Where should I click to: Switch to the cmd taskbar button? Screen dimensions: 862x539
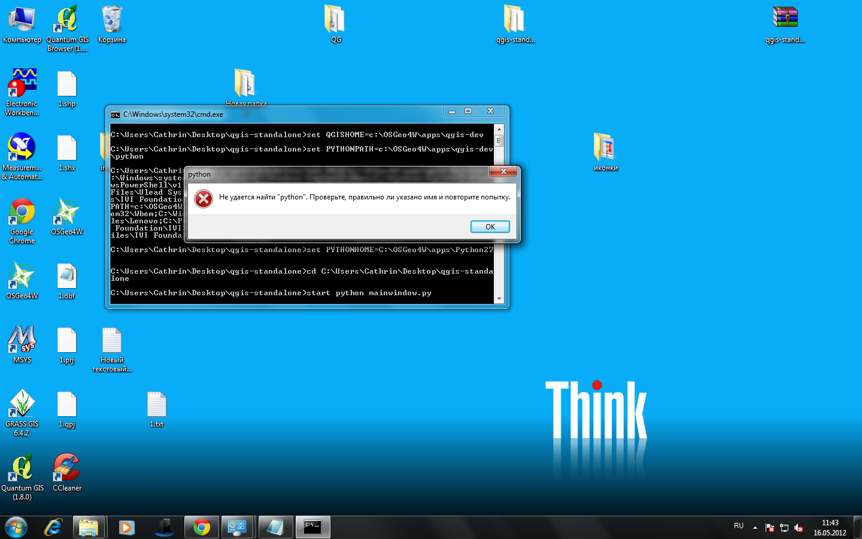click(x=312, y=528)
